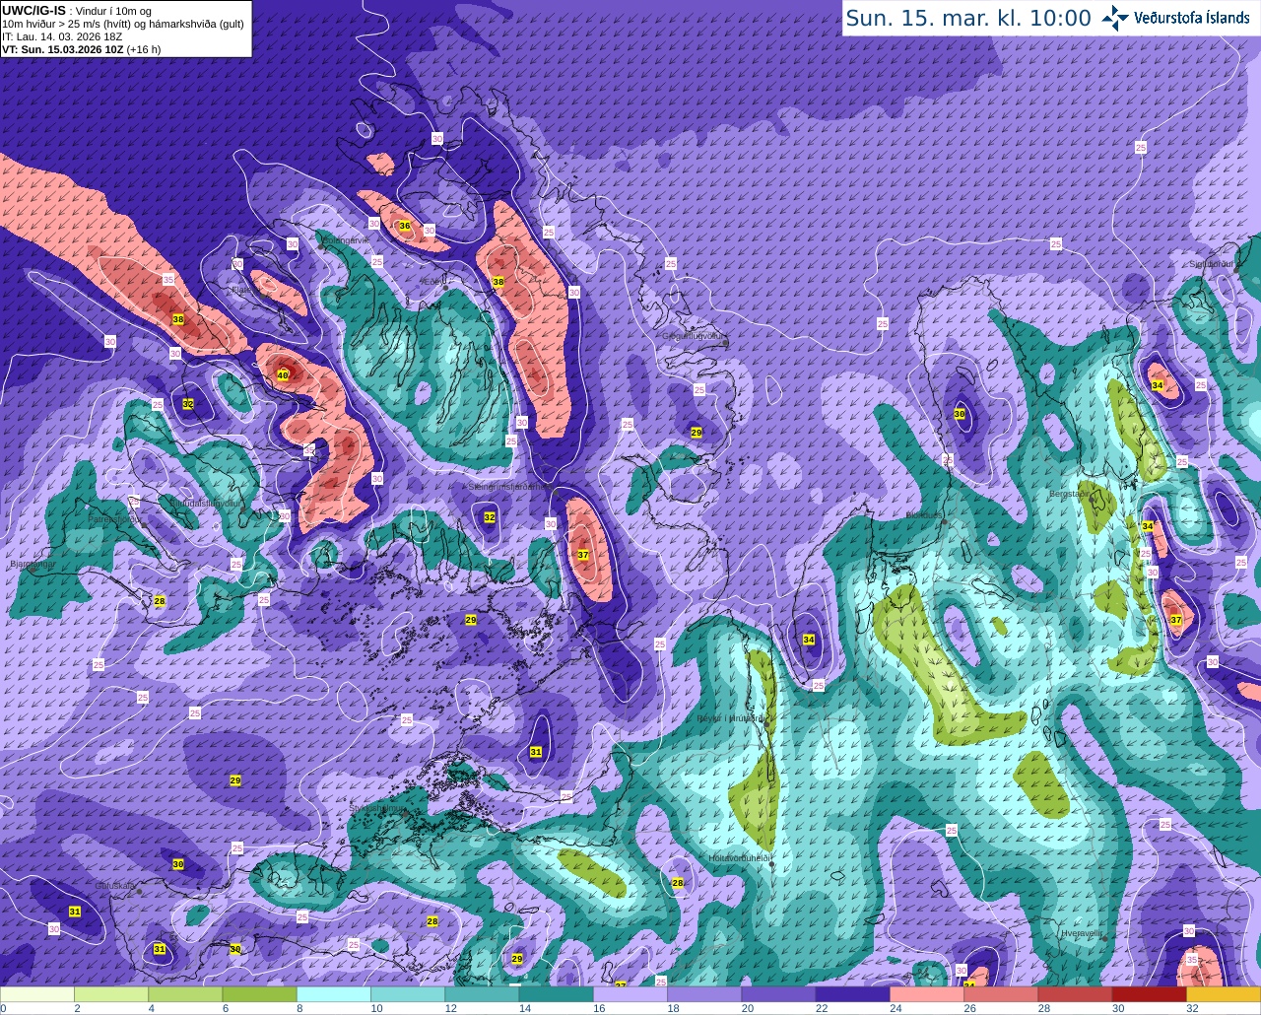The width and height of the screenshot is (1261, 1015).
Task: Click the teal legend swatch between 14 and 16
Action: coord(557,994)
